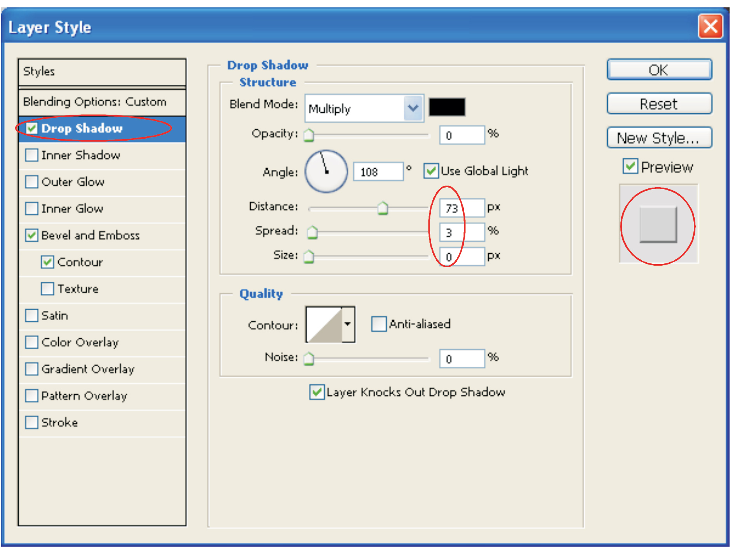
Task: Enable the Anti-aliased checkbox
Action: coord(379,324)
